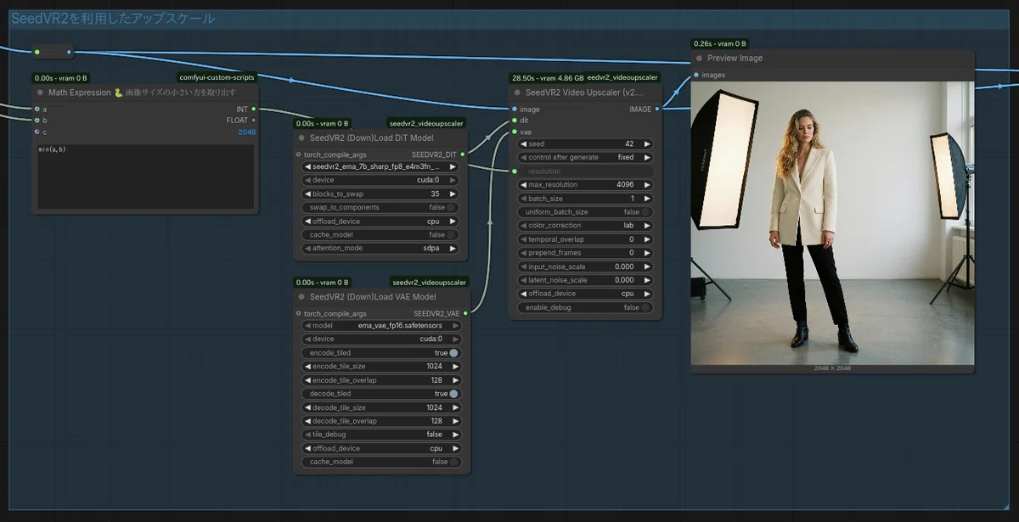Decrease latent_noise_scale using its left arrow
Image resolution: width=1019 pixels, height=522 pixels.
[523, 280]
